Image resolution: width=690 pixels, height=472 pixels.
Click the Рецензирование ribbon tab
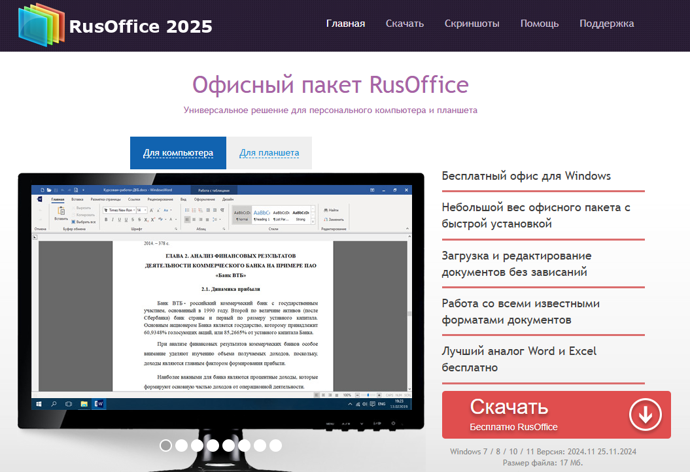(x=160, y=199)
